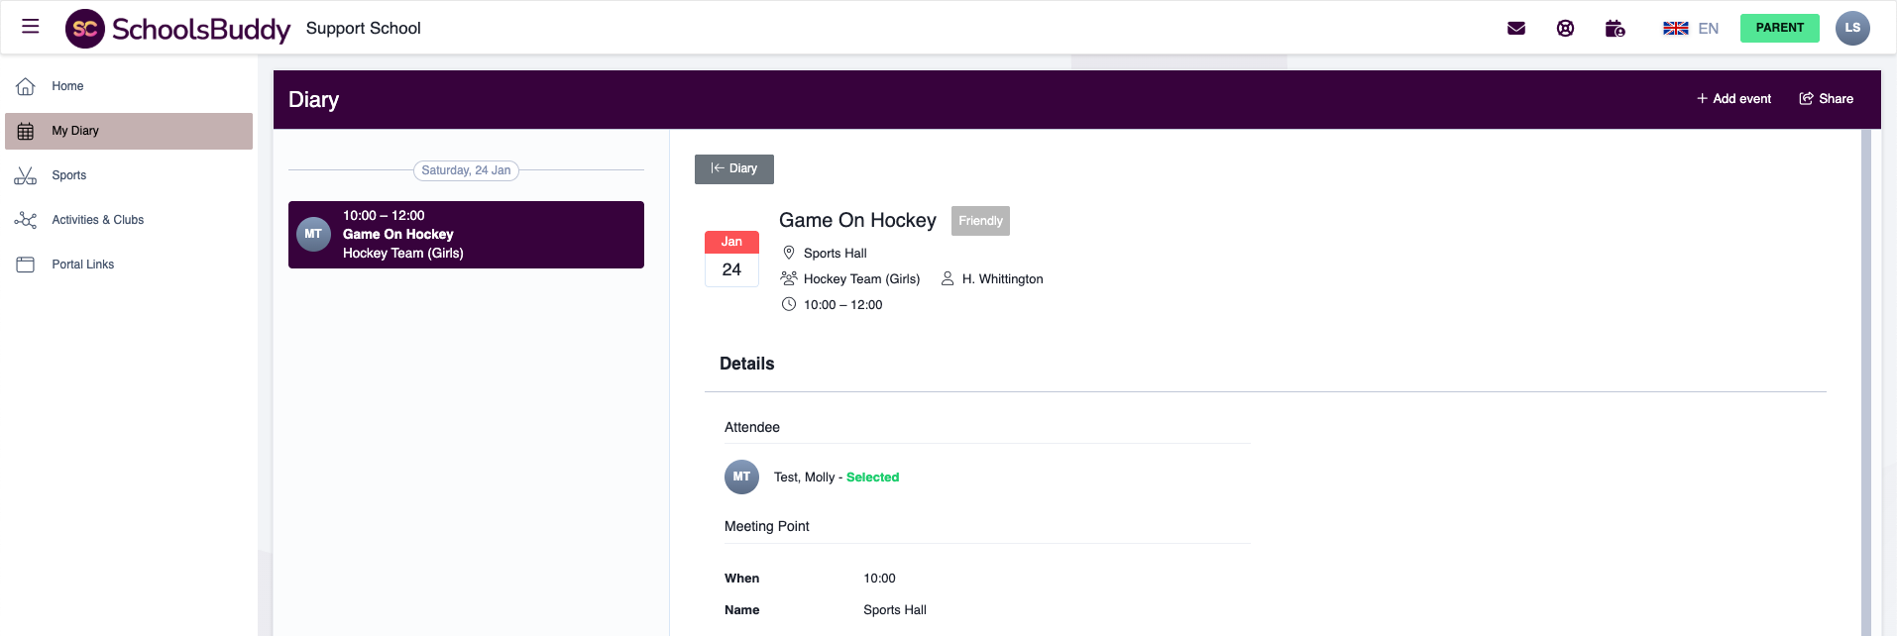Click the calendar clock icon in header
The height and width of the screenshot is (636, 1897).
point(1615,29)
